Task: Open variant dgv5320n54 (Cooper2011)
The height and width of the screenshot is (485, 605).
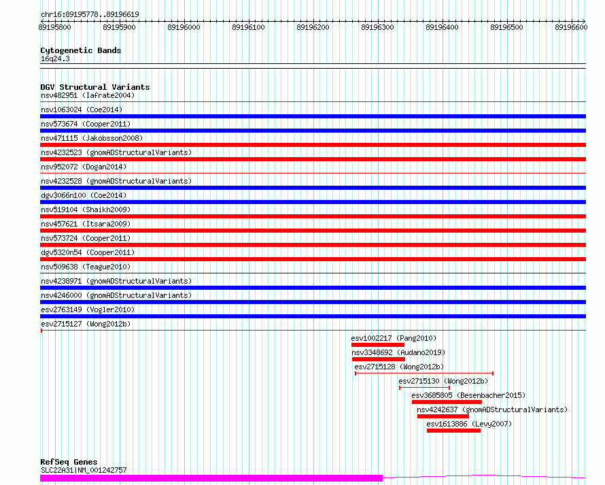Action: (88, 252)
